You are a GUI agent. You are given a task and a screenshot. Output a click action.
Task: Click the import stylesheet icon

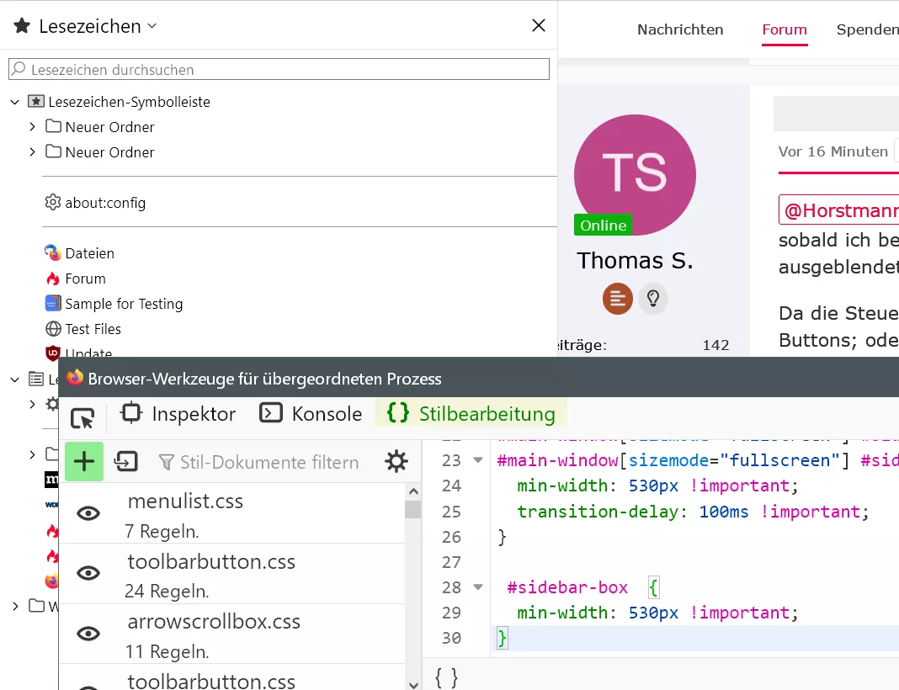tap(126, 461)
